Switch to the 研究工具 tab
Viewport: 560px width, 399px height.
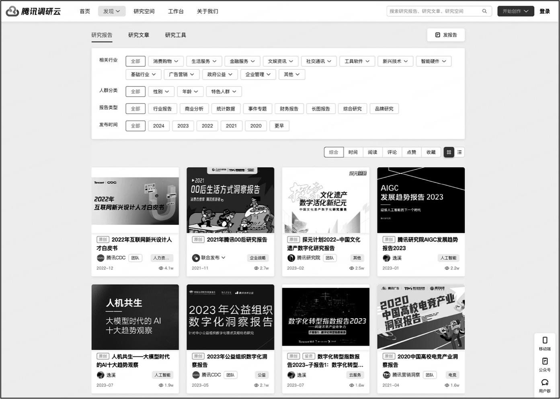point(176,35)
